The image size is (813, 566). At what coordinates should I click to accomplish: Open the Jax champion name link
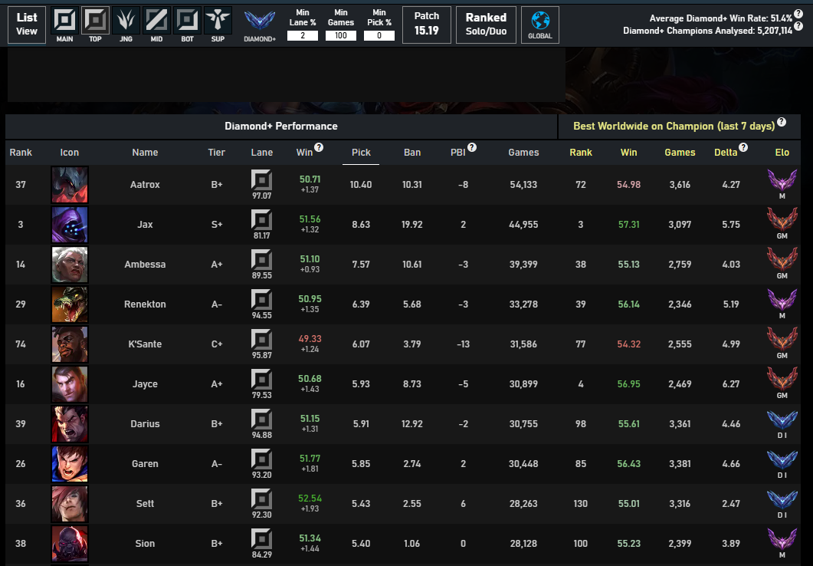tap(145, 225)
